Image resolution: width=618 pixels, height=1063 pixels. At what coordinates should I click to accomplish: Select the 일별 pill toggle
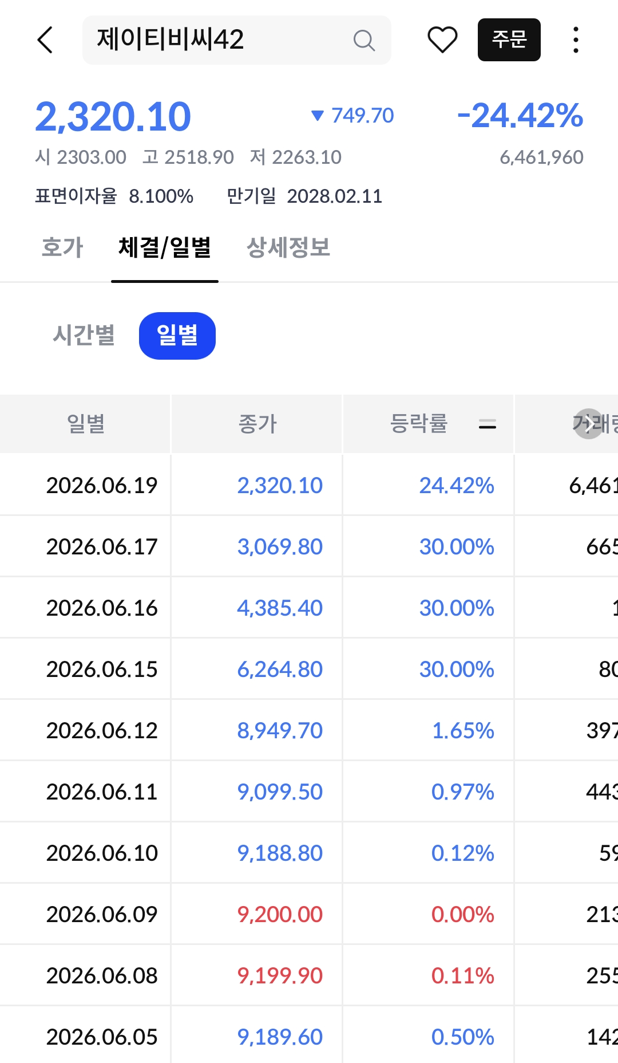177,336
